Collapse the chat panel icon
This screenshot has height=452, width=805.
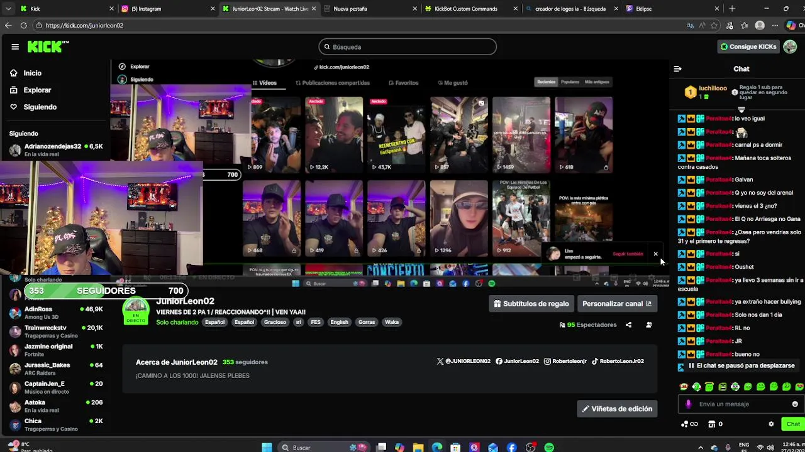coord(677,69)
